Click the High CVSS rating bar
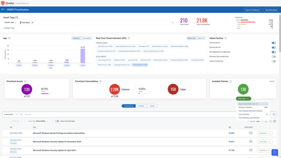 pyautogui.click(x=248, y=22)
